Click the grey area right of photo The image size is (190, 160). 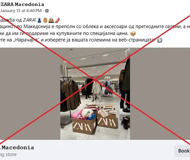click(x=160, y=94)
